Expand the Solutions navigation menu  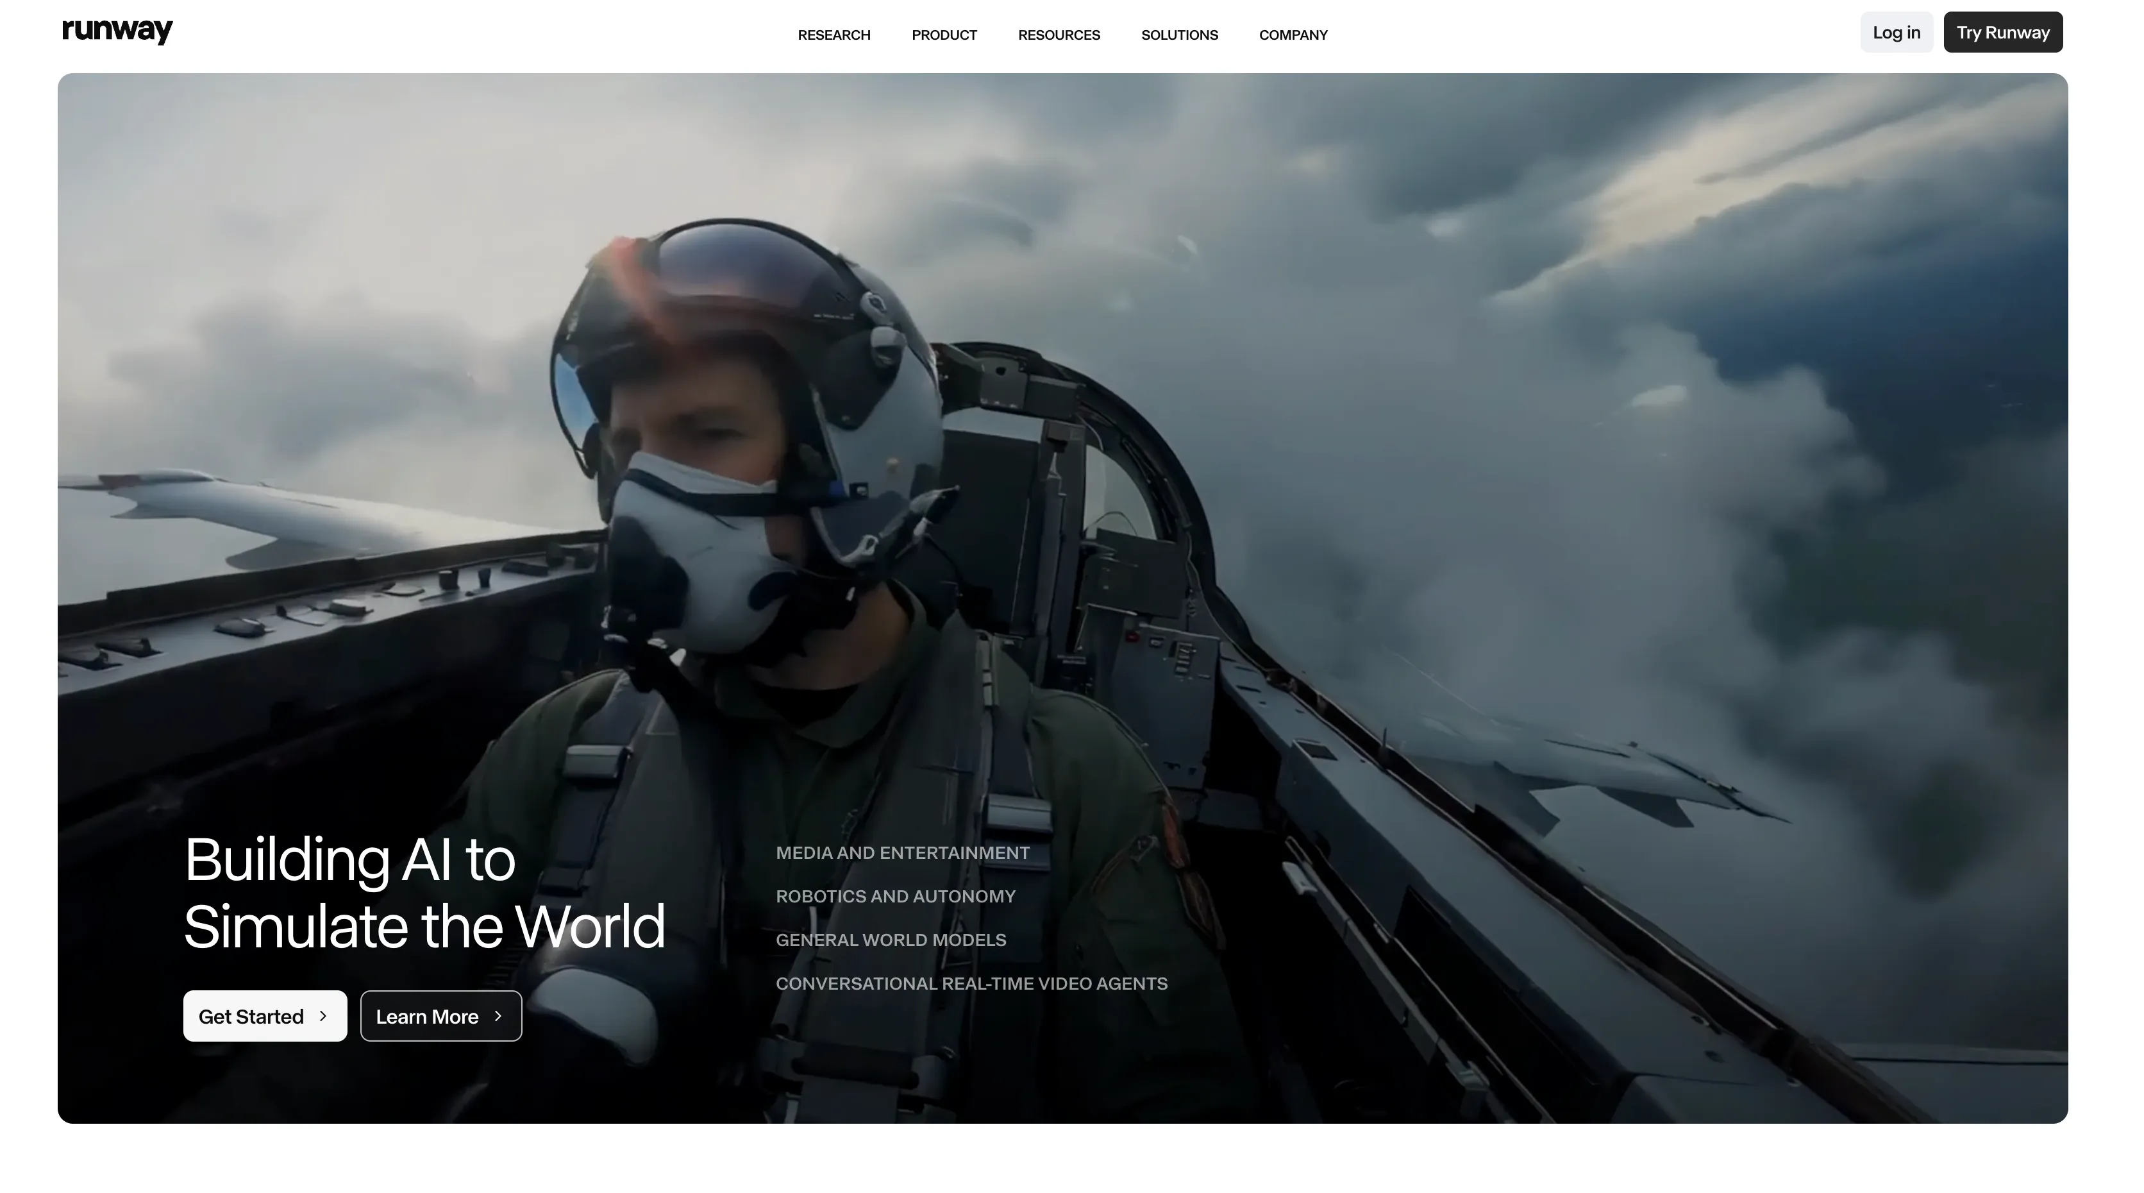coord(1179,35)
